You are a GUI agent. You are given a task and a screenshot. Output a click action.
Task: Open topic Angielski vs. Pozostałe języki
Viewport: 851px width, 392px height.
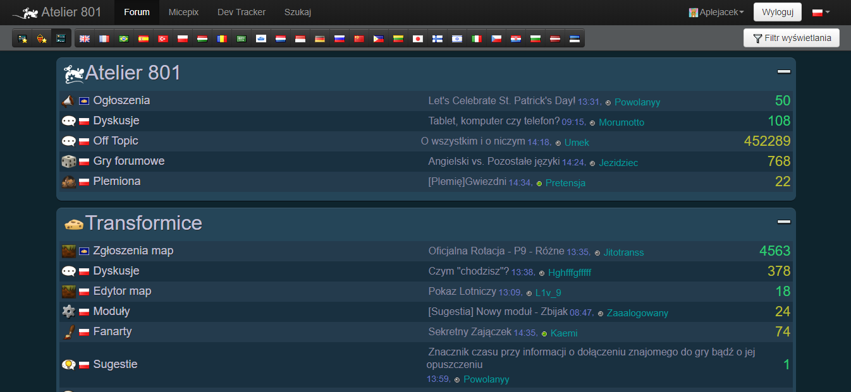494,162
